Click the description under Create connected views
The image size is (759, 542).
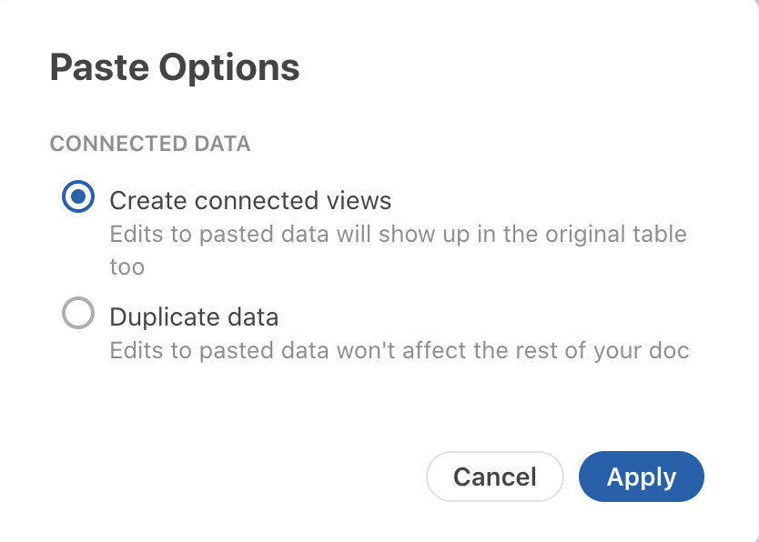(398, 235)
